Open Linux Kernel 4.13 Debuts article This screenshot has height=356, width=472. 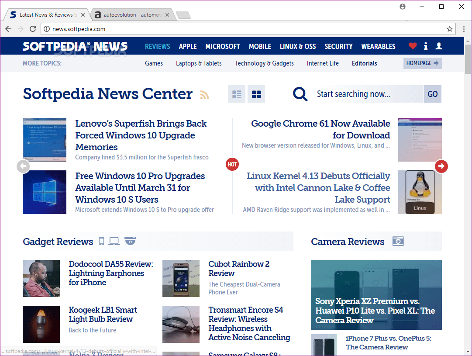(318, 188)
